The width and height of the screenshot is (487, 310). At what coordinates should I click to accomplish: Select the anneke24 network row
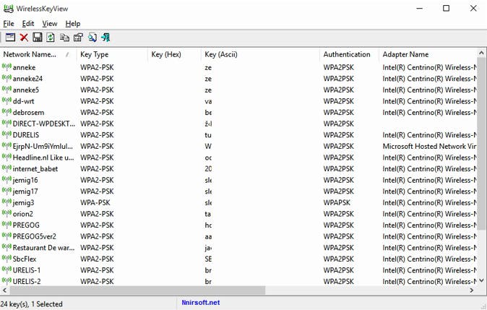238,78
